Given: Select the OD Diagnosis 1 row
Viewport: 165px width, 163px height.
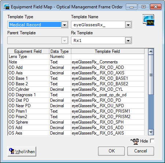Looking at the screenshot, I should coord(76,95).
